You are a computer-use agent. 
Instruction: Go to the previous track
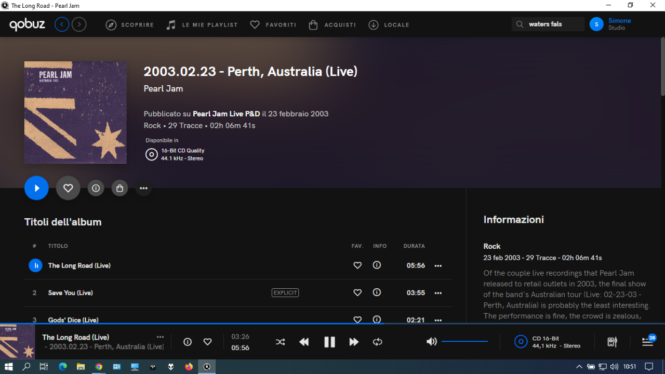click(304, 342)
